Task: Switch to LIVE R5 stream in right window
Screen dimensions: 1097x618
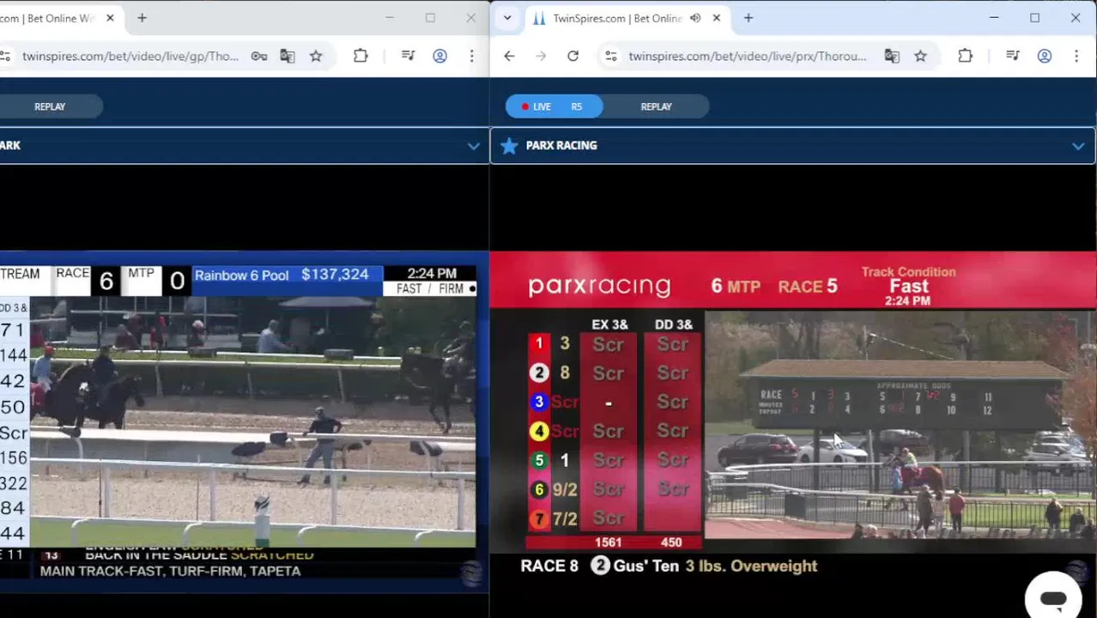Action: pos(554,106)
